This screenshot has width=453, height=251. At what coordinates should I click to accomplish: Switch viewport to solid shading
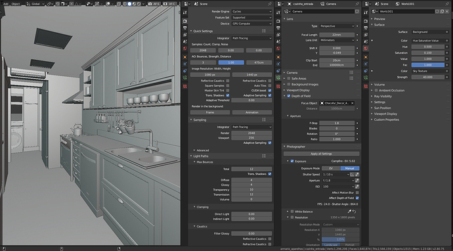coord(129,4)
